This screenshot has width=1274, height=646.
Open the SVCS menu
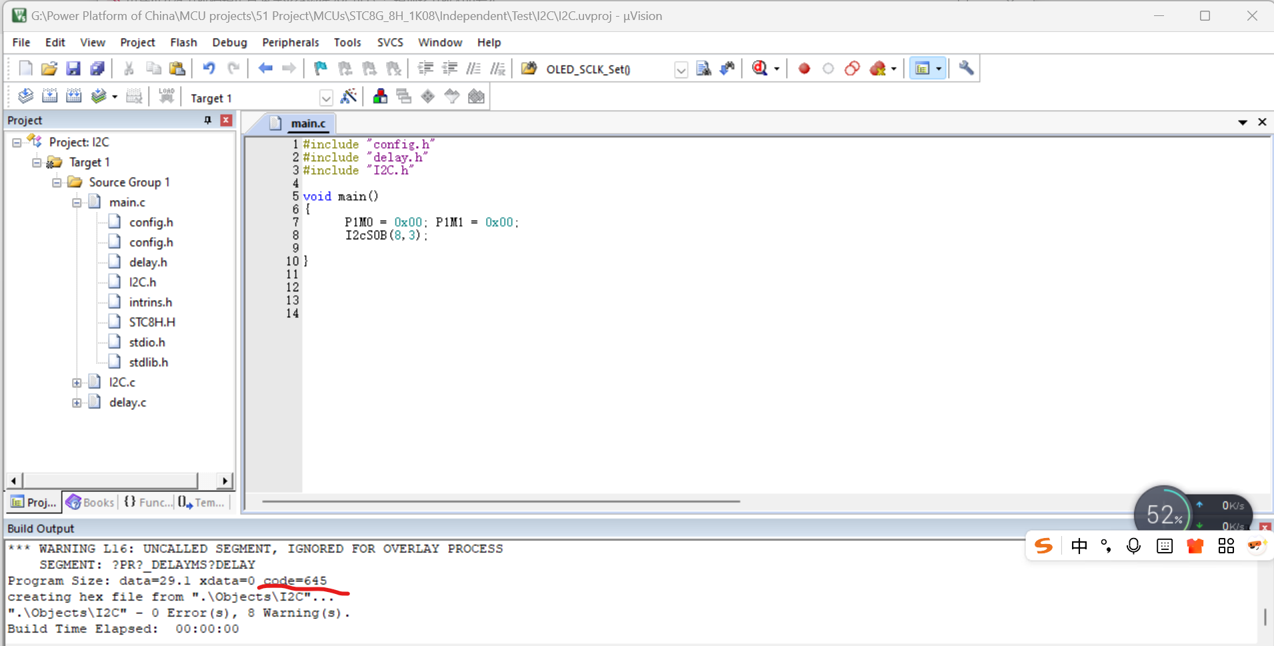[x=390, y=42]
